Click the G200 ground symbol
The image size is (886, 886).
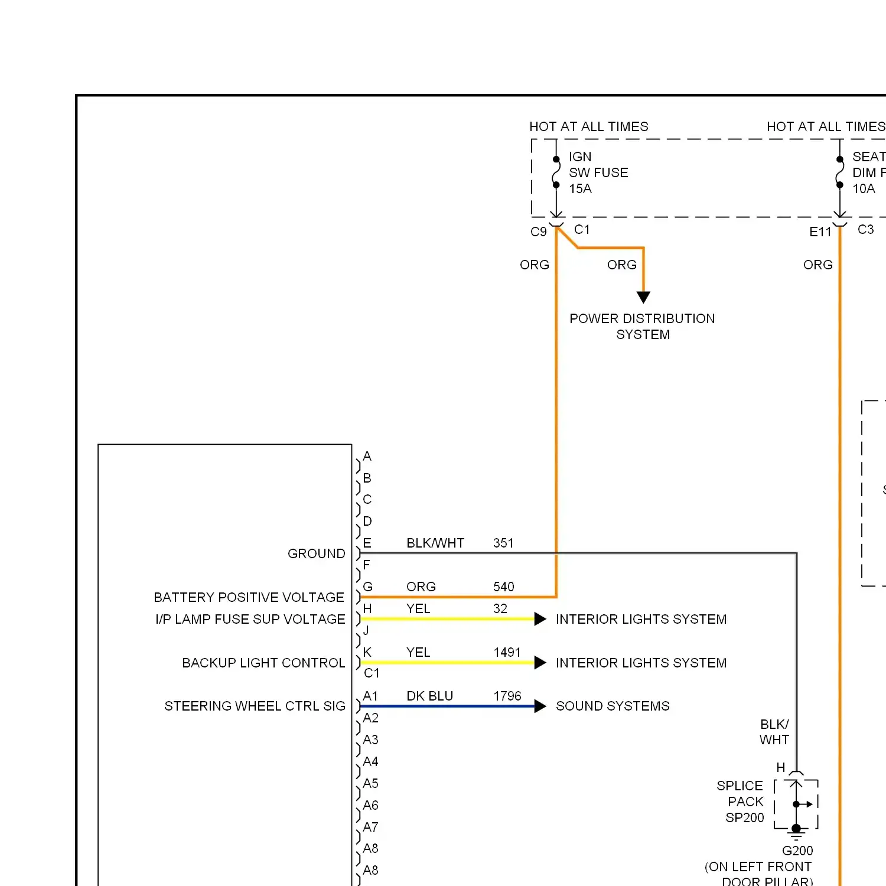(x=796, y=833)
